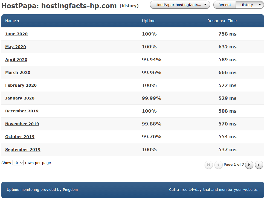264x199 pixels.
Task: Click the Name sort arrow in the header
Action: coord(18,21)
